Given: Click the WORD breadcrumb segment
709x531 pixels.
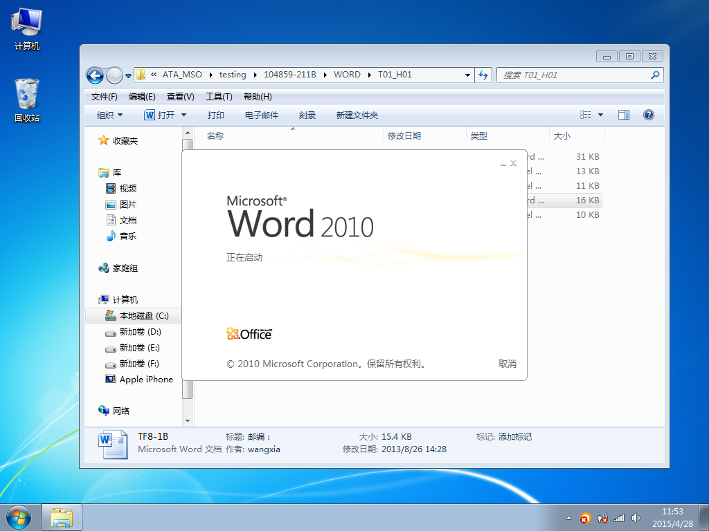Looking at the screenshot, I should pyautogui.click(x=348, y=75).
